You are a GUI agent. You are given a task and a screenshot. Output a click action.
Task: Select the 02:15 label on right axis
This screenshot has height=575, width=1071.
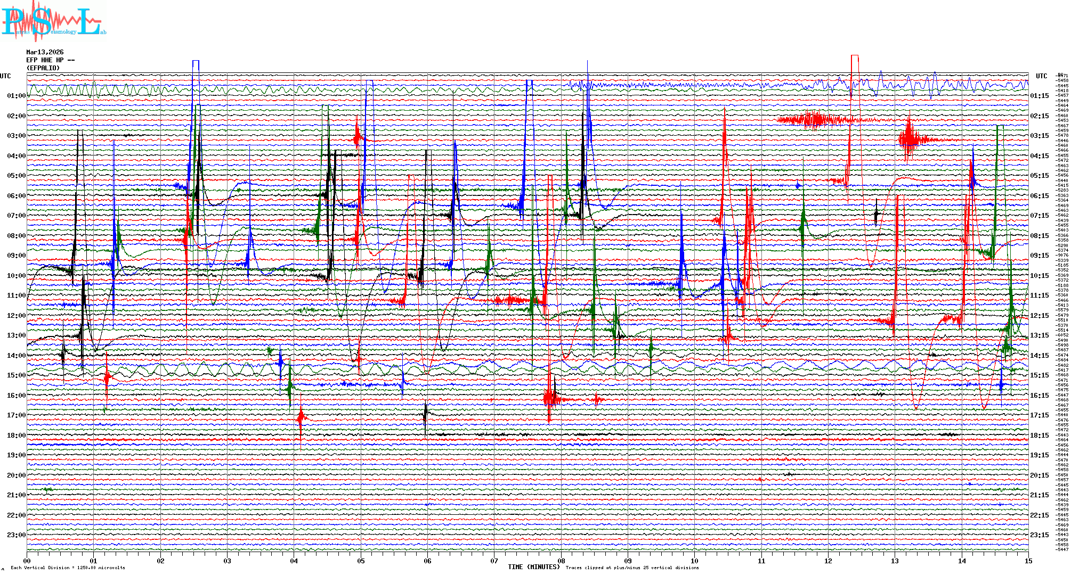pyautogui.click(x=1039, y=116)
